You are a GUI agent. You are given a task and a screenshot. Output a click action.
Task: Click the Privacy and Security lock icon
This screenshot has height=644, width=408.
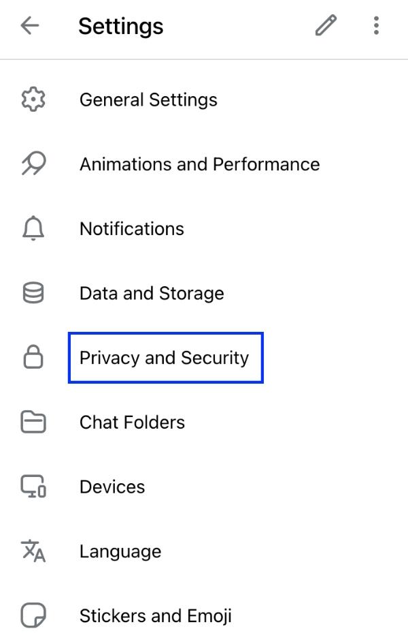click(x=33, y=358)
